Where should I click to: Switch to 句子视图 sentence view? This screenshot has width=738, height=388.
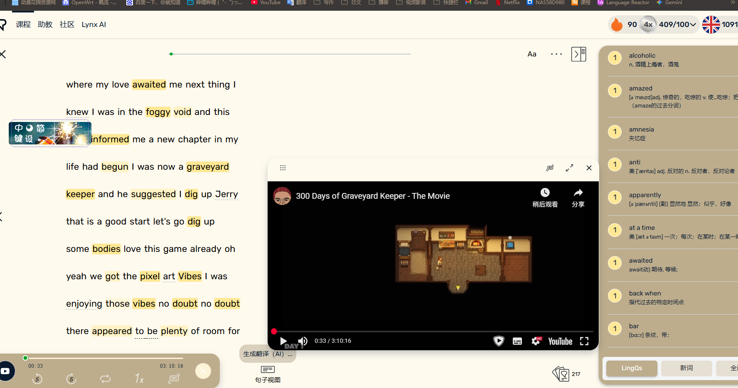(268, 374)
